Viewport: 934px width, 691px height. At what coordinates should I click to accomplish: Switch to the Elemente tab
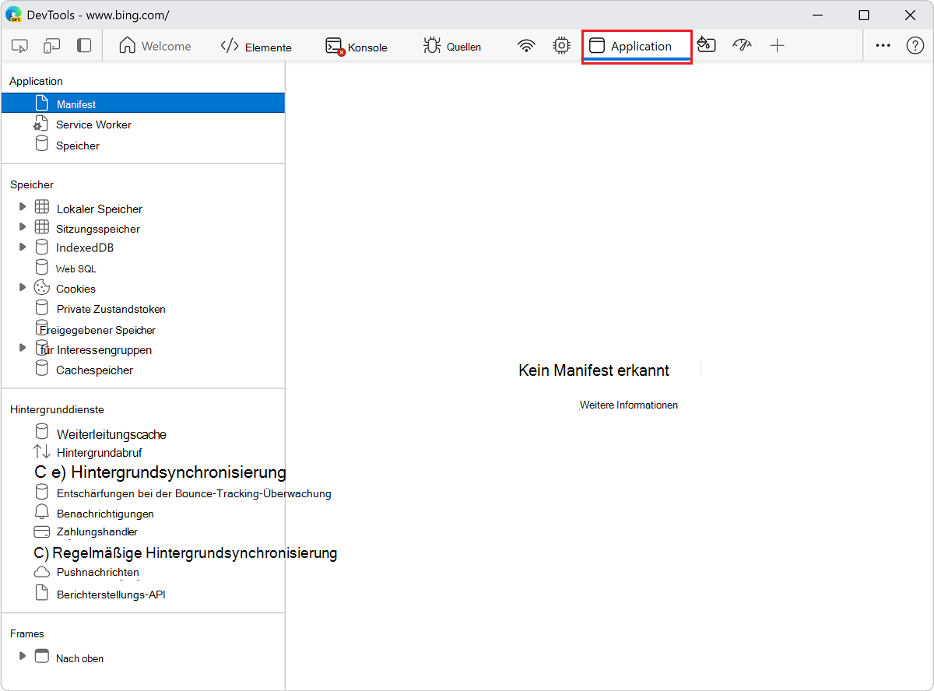[256, 47]
